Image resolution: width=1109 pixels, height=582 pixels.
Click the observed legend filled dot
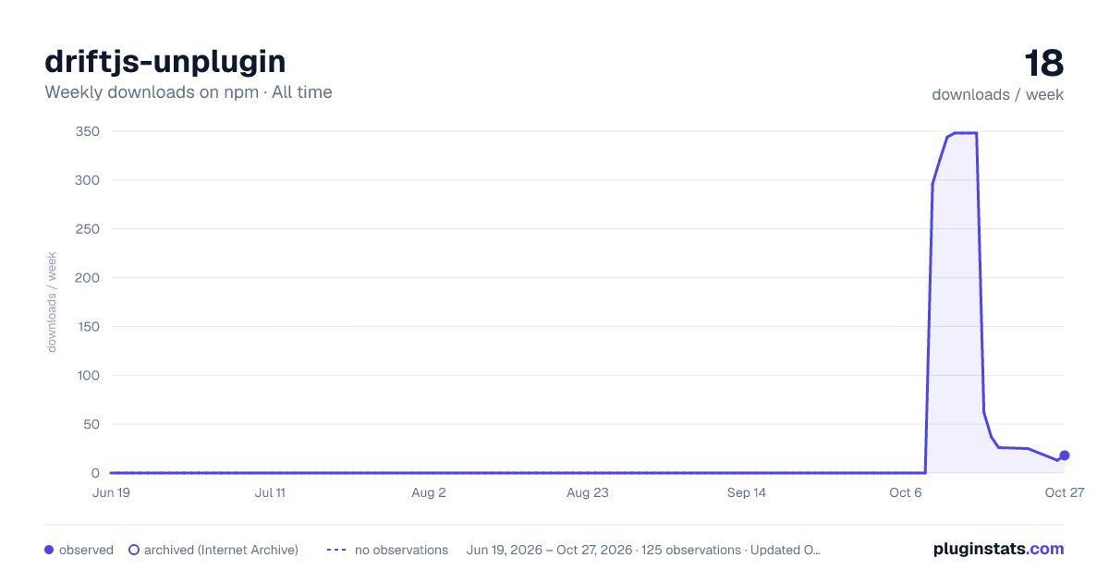(x=49, y=550)
